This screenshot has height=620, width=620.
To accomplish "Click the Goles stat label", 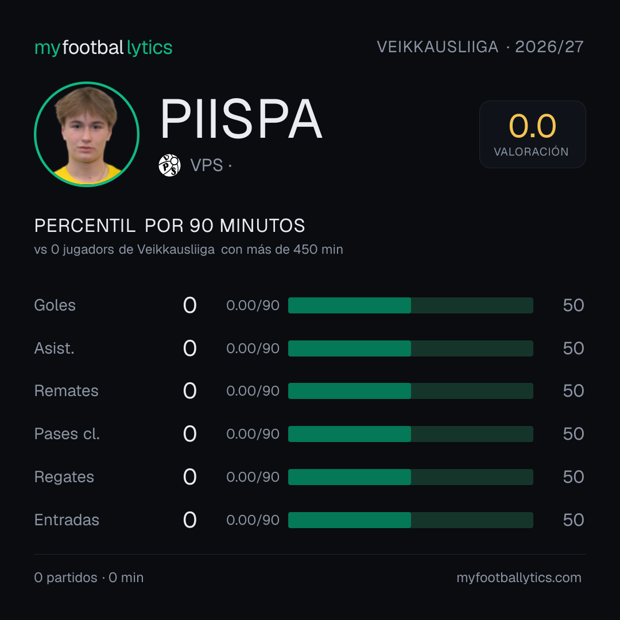I will 55,305.
